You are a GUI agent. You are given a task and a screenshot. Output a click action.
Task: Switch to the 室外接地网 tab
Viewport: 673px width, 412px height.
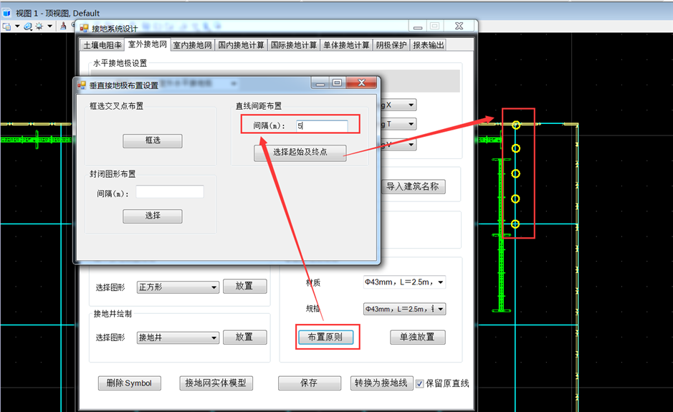(x=147, y=44)
